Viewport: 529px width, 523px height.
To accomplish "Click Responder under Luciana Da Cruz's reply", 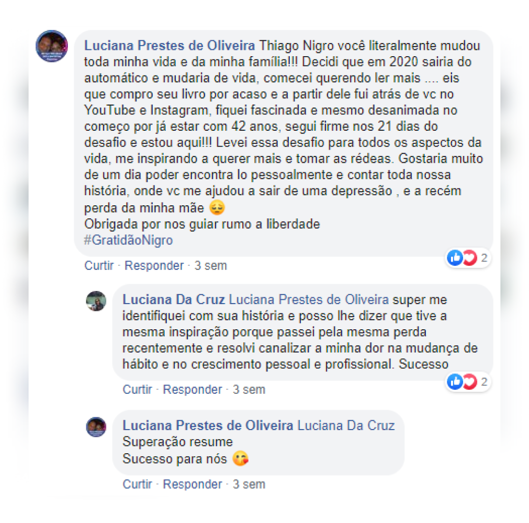I will 193,389.
